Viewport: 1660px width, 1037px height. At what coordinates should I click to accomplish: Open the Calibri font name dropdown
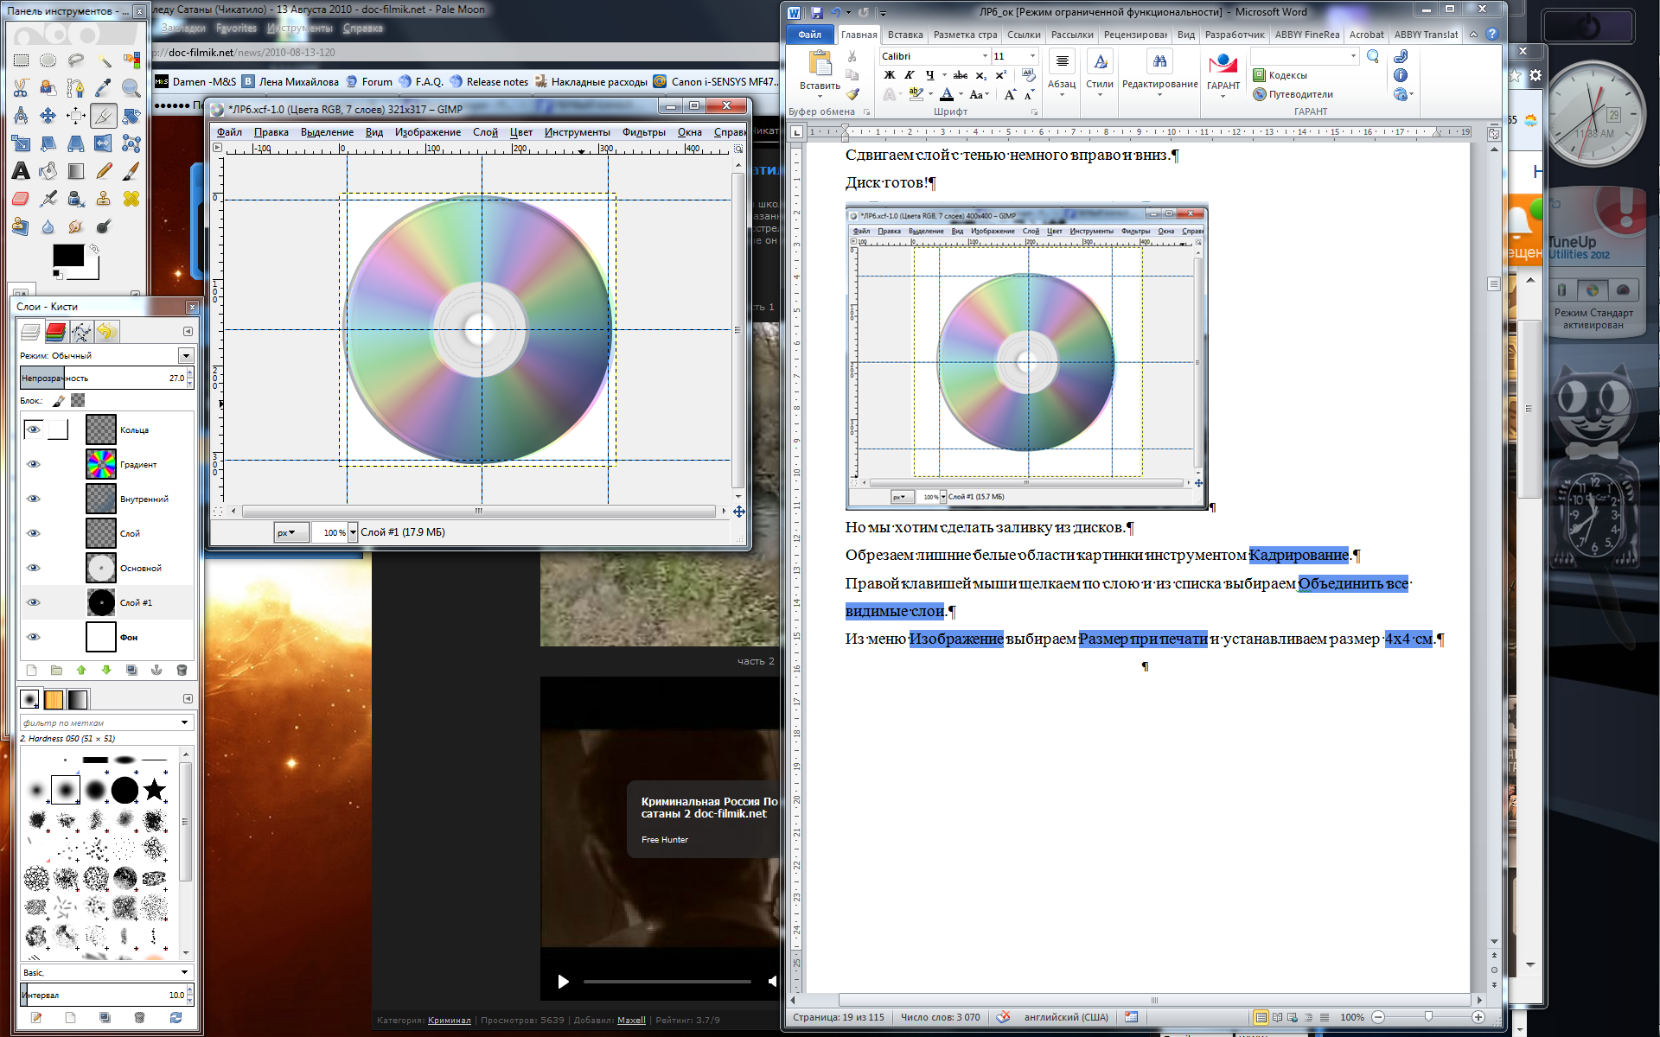click(985, 56)
